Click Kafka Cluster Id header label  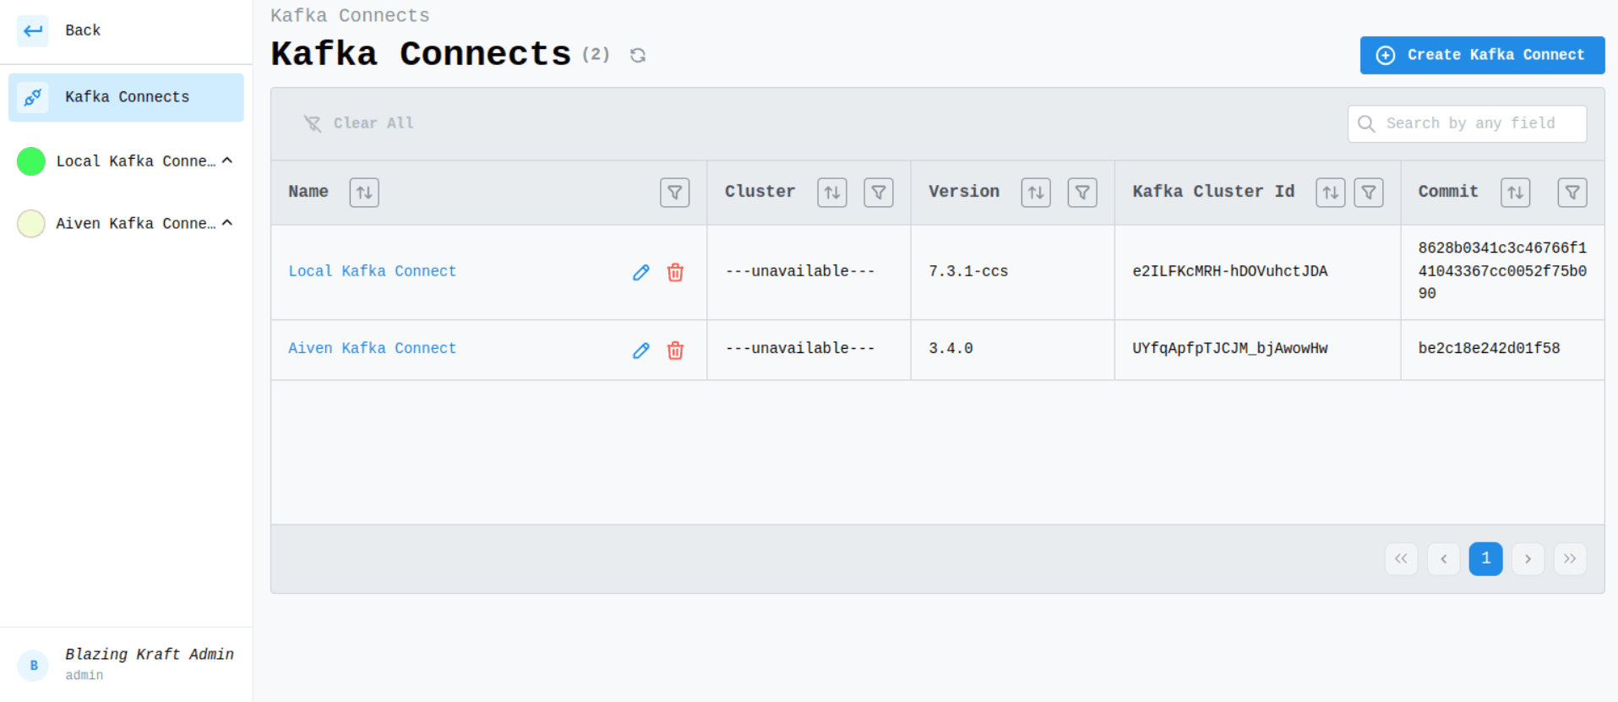(x=1213, y=192)
